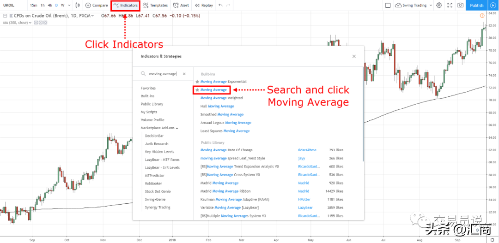Click play icon next to Publish
This screenshot has height=243, width=499.
(493, 5)
